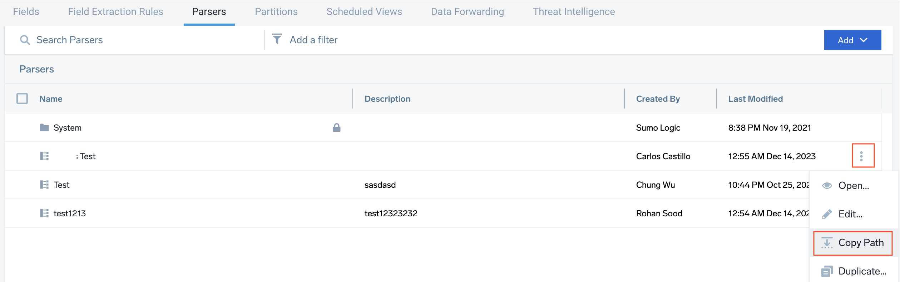Open the parser named Test by Chung Wu
Viewport: 900px width, 282px height.
61,185
